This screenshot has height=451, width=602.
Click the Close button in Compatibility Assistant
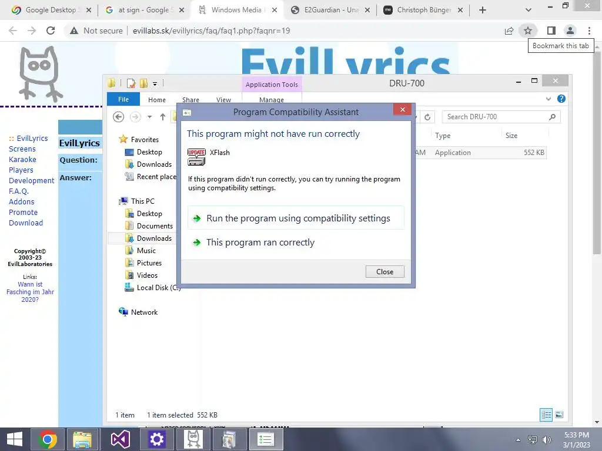click(x=384, y=271)
